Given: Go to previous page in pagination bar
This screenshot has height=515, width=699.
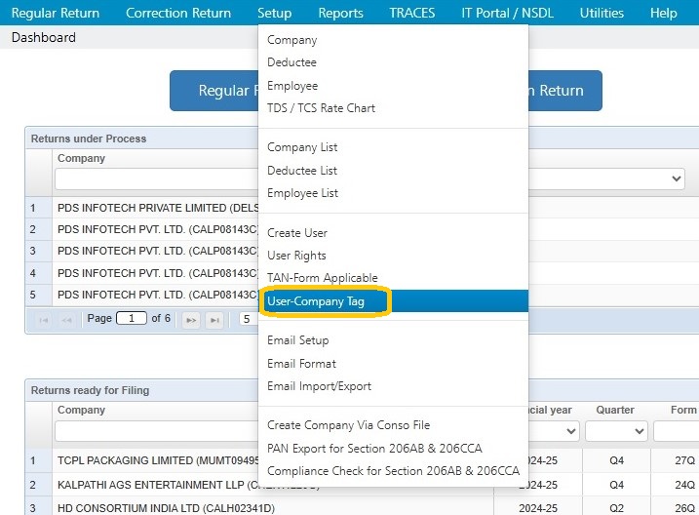Looking at the screenshot, I should 67,320.
